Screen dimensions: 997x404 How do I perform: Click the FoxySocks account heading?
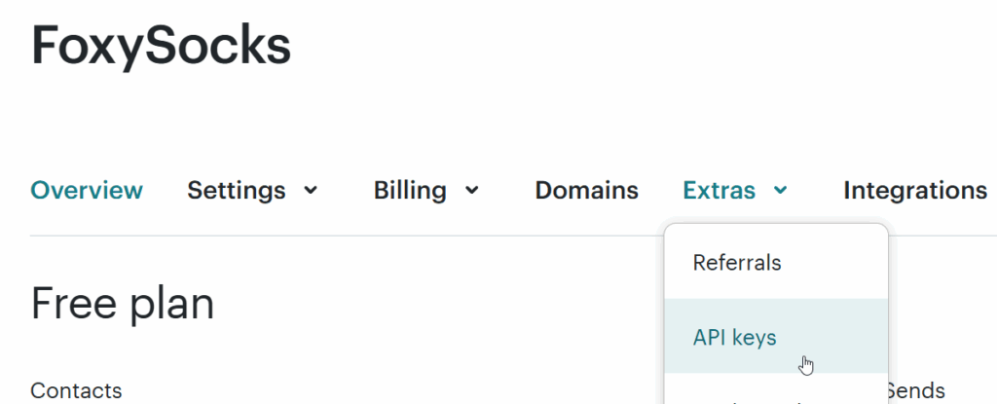(161, 46)
